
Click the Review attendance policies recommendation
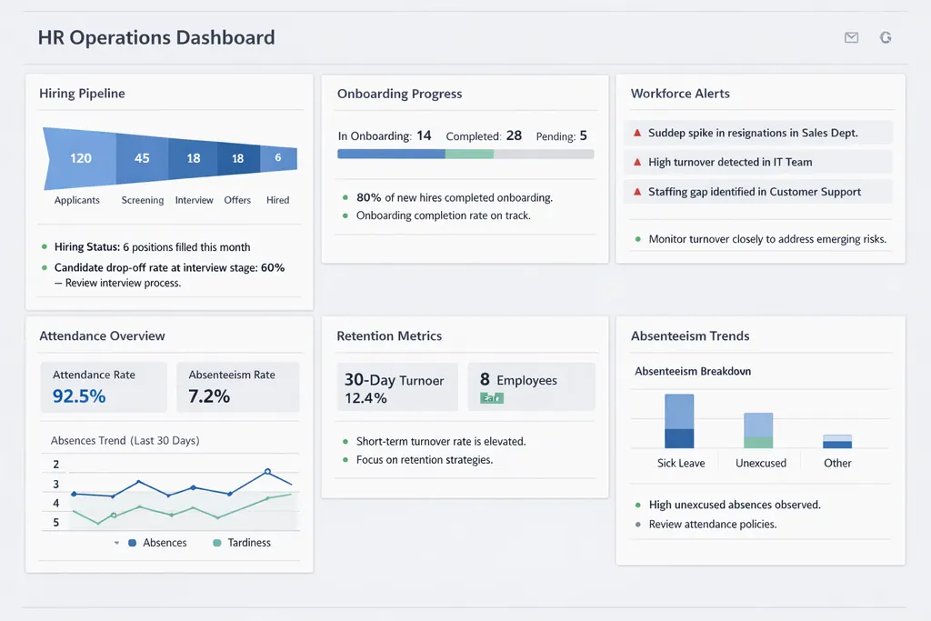click(x=715, y=524)
